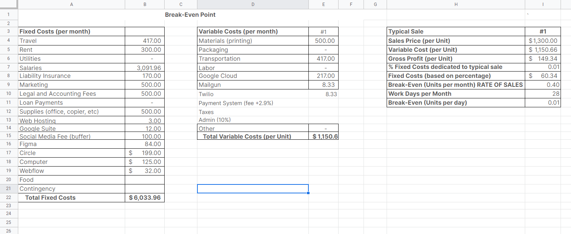Select the Total Variable Costs value cell
The width and height of the screenshot is (571, 234).
coord(323,136)
